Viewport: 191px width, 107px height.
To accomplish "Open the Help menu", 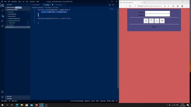I will point(38,1).
